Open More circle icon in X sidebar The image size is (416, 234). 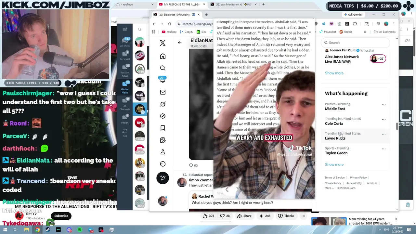tap(163, 164)
